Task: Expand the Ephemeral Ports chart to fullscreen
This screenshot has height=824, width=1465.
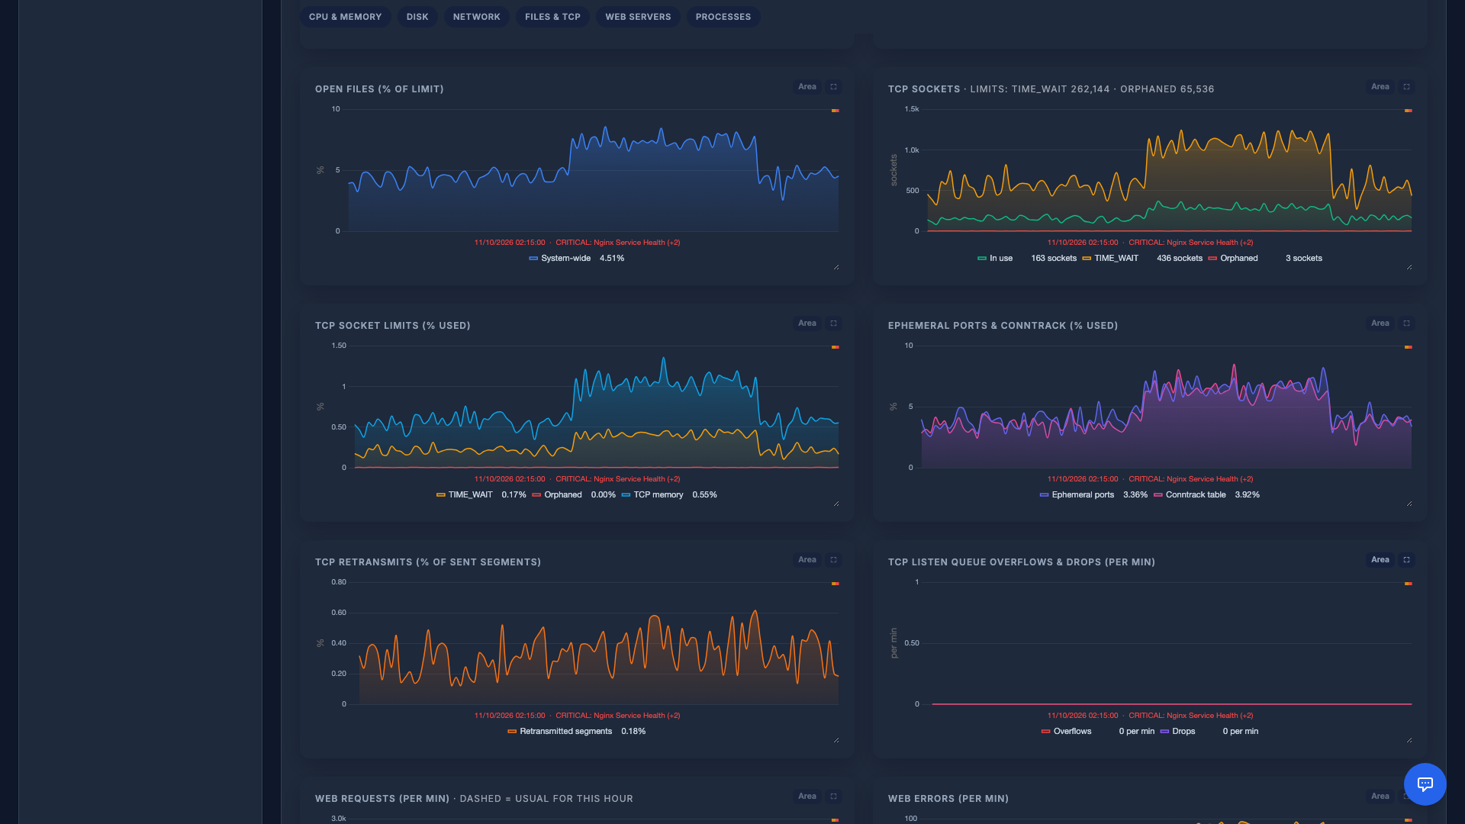Action: coord(1406,323)
